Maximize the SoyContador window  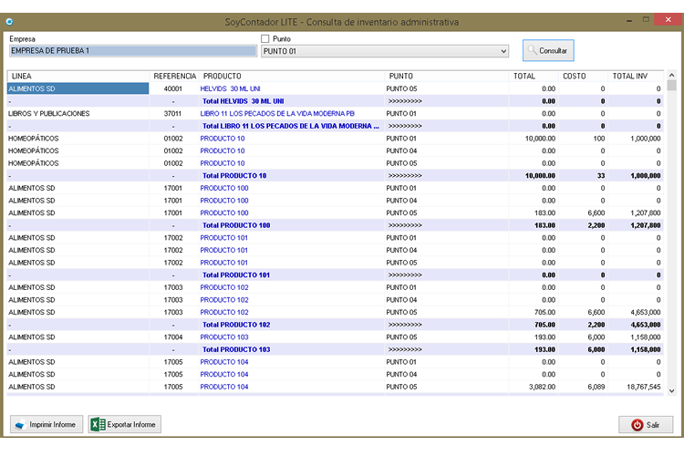(x=646, y=20)
